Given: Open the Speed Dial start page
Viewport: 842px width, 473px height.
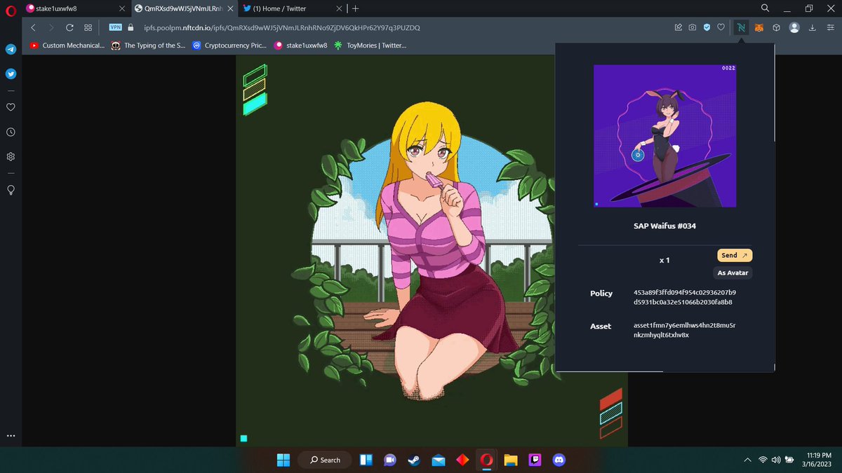Looking at the screenshot, I should click(x=88, y=27).
